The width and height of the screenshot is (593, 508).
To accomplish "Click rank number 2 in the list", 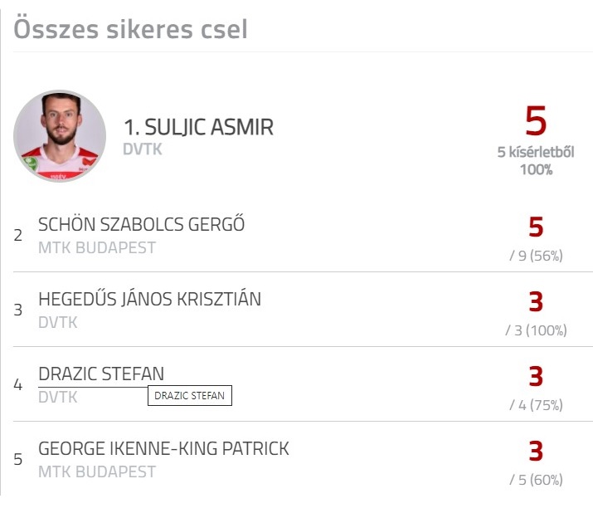I will (17, 236).
